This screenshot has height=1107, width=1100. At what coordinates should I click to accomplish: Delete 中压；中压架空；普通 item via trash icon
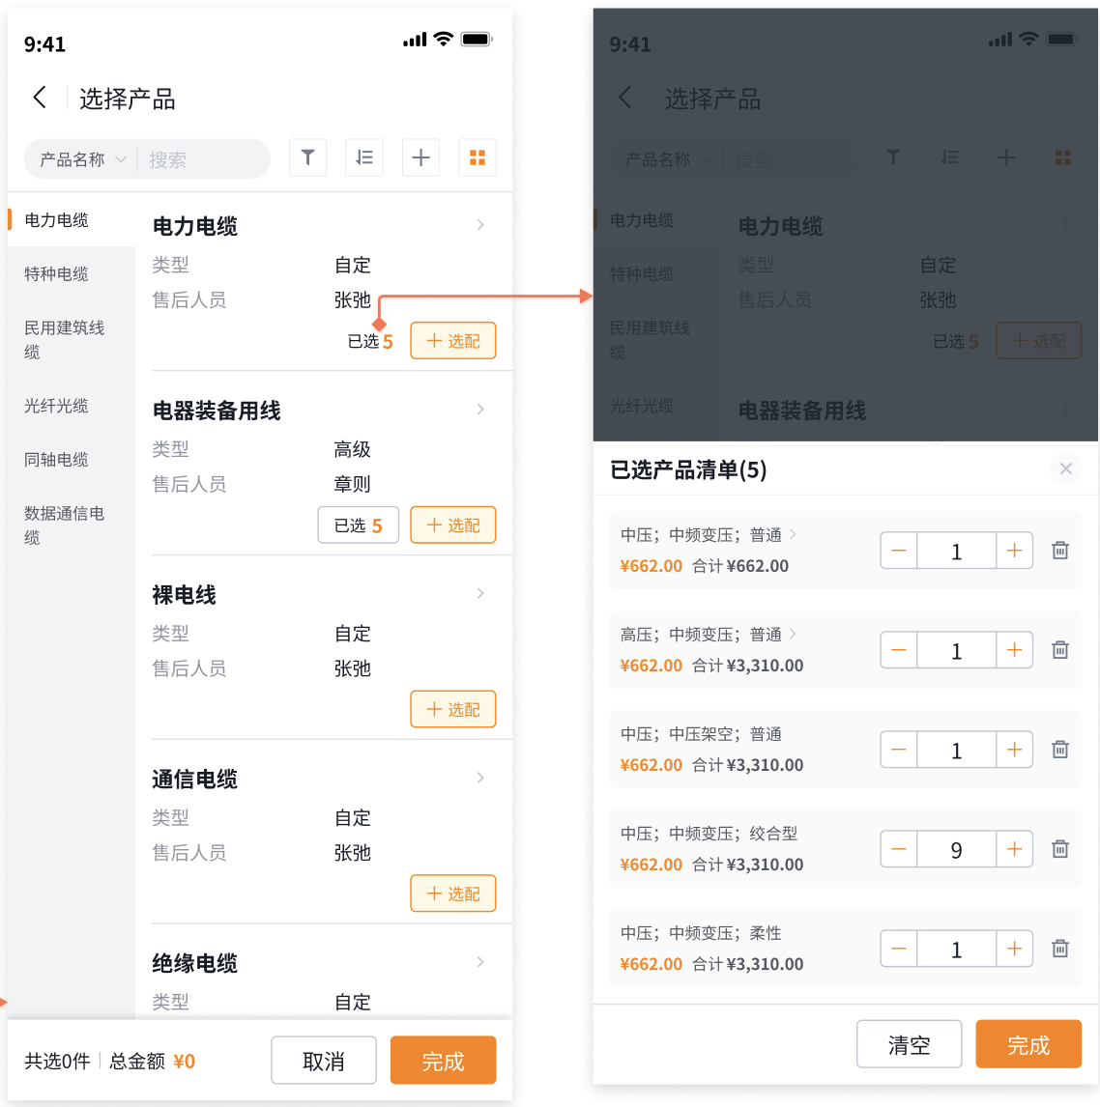tap(1059, 749)
